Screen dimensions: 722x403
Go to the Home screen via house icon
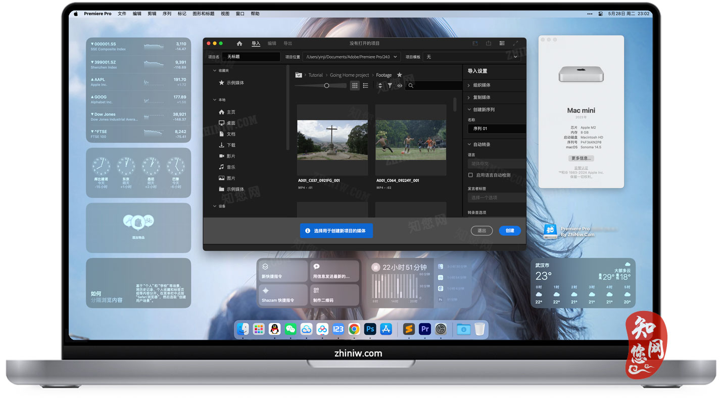click(x=239, y=43)
